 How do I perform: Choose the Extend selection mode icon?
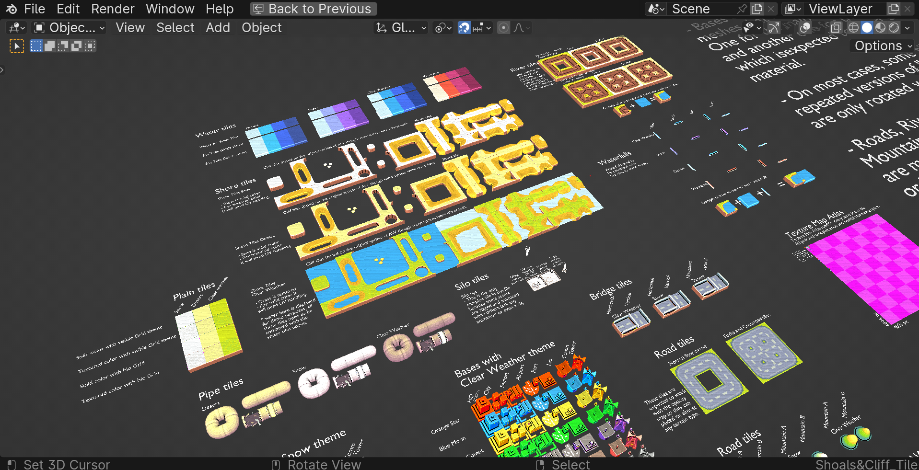[x=49, y=46]
